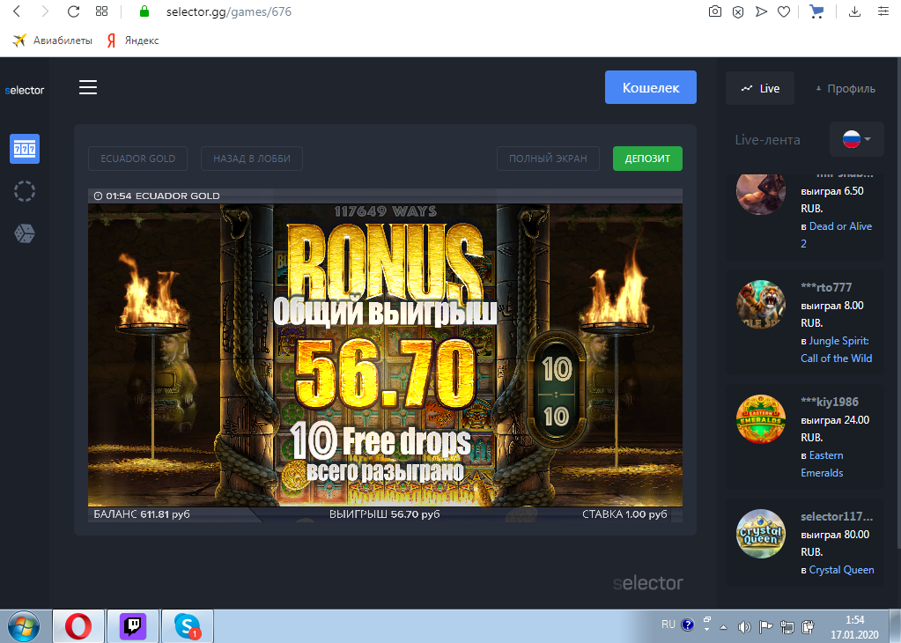The height and width of the screenshot is (643, 901).
Task: Open the Eastern Emeralds link
Action: click(823, 463)
